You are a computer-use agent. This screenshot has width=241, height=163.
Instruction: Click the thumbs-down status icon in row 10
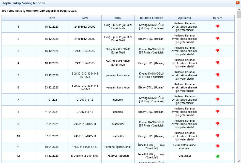coord(217,136)
